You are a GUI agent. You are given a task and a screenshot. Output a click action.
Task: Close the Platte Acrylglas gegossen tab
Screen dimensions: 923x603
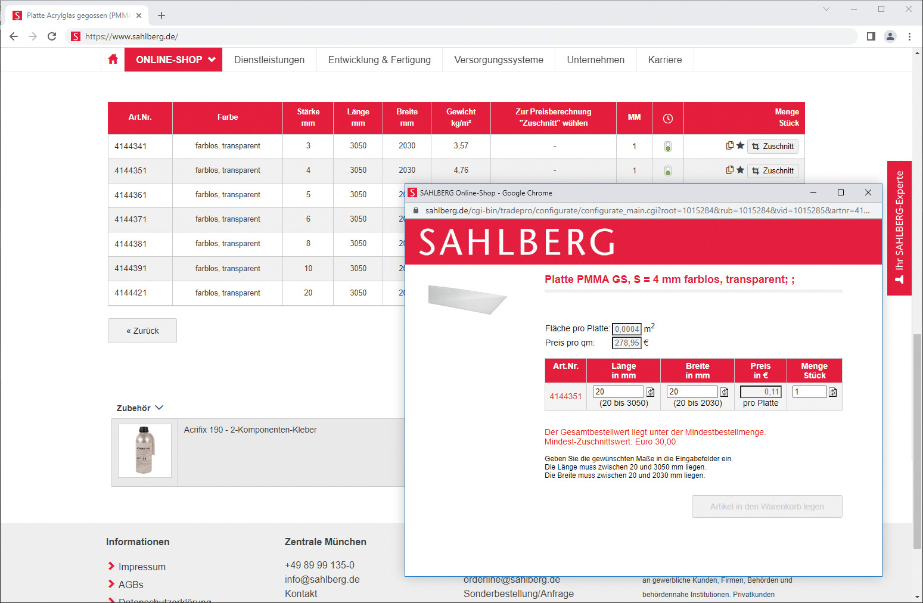click(139, 15)
